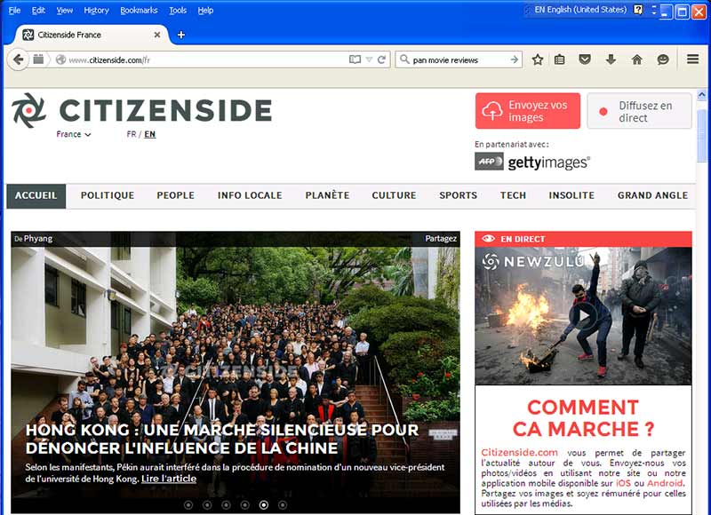This screenshot has height=515, width=711.
Task: Open the hamburger menu
Action: (x=693, y=59)
